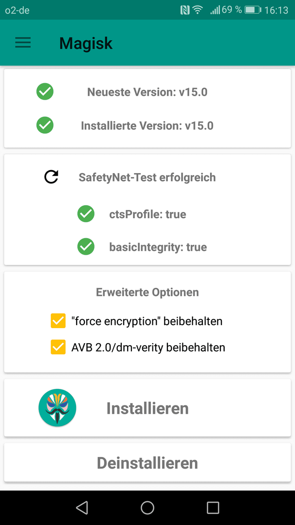The height and width of the screenshot is (525, 295).
Task: Uncheck "force encryption" beibehalten checkbox
Action: [58, 321]
